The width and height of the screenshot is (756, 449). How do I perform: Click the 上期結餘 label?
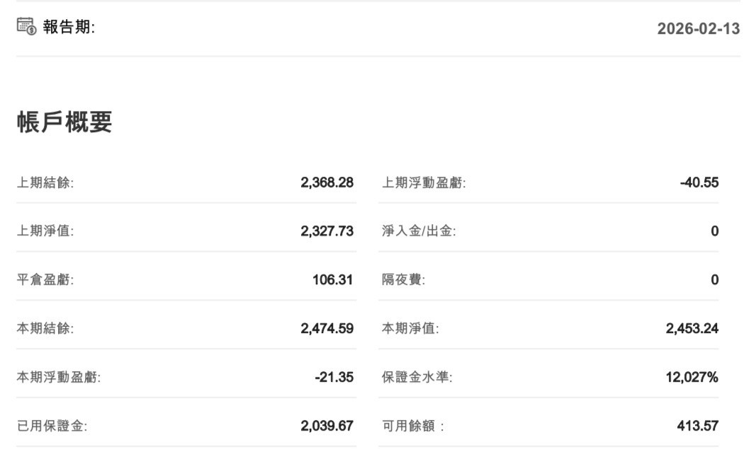click(45, 183)
